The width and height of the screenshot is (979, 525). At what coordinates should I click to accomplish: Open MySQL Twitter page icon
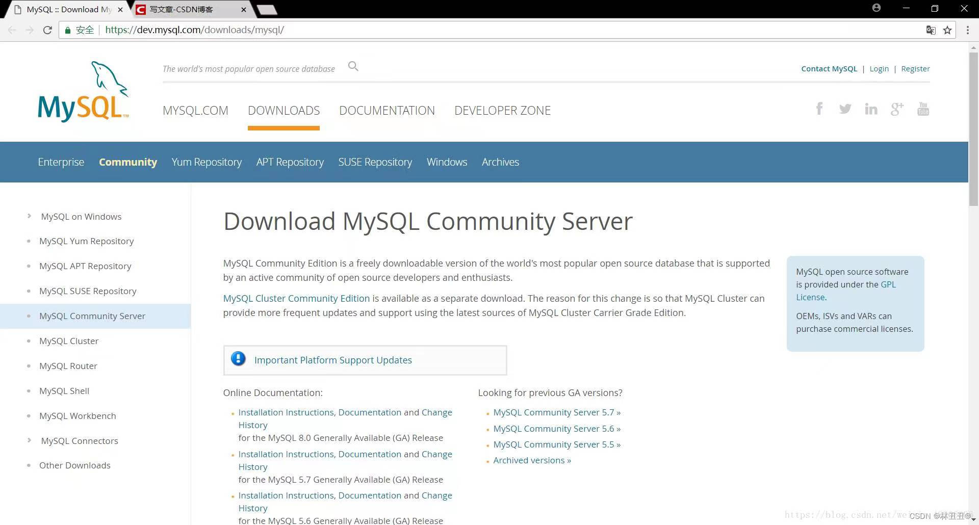click(845, 109)
